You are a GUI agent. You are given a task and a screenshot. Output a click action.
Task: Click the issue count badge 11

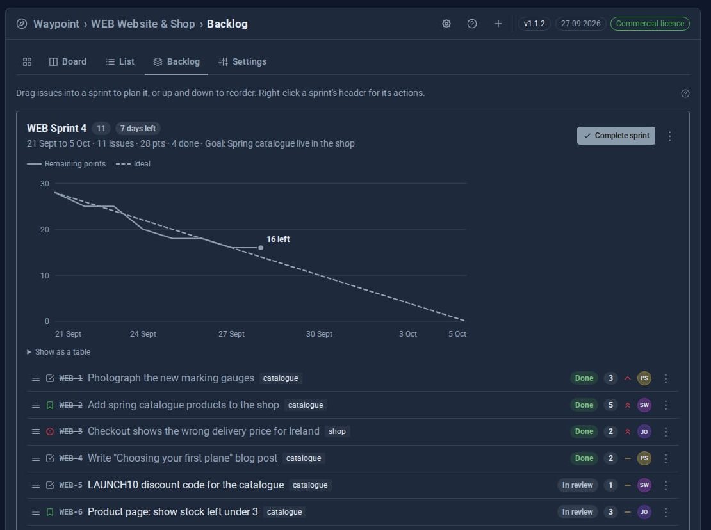(101, 129)
